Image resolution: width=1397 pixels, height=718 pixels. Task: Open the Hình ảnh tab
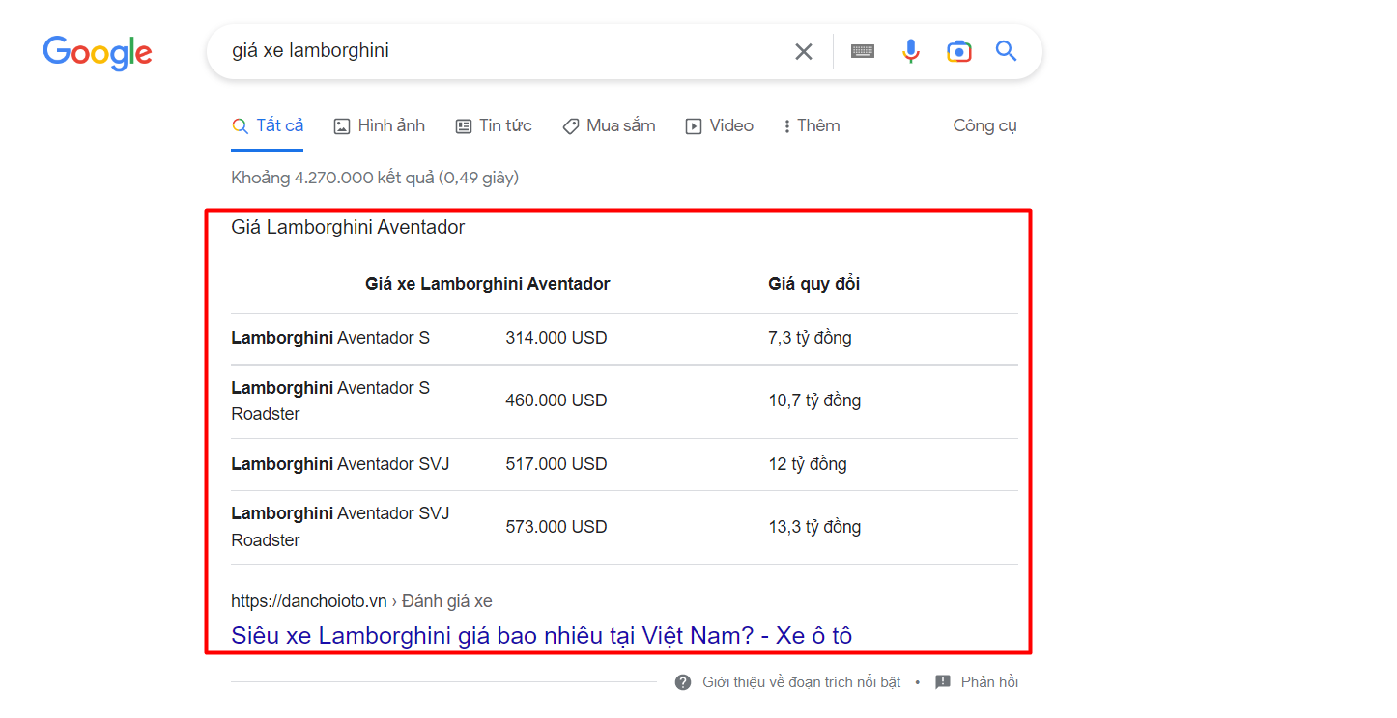point(379,125)
